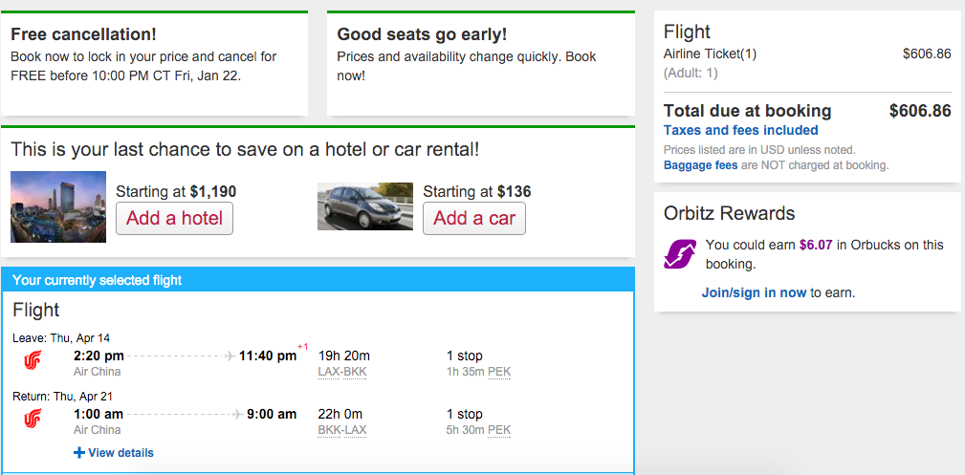Viewport: 965px width, 475px height.
Task: Click Join/sign in now link
Action: pyautogui.click(x=754, y=292)
